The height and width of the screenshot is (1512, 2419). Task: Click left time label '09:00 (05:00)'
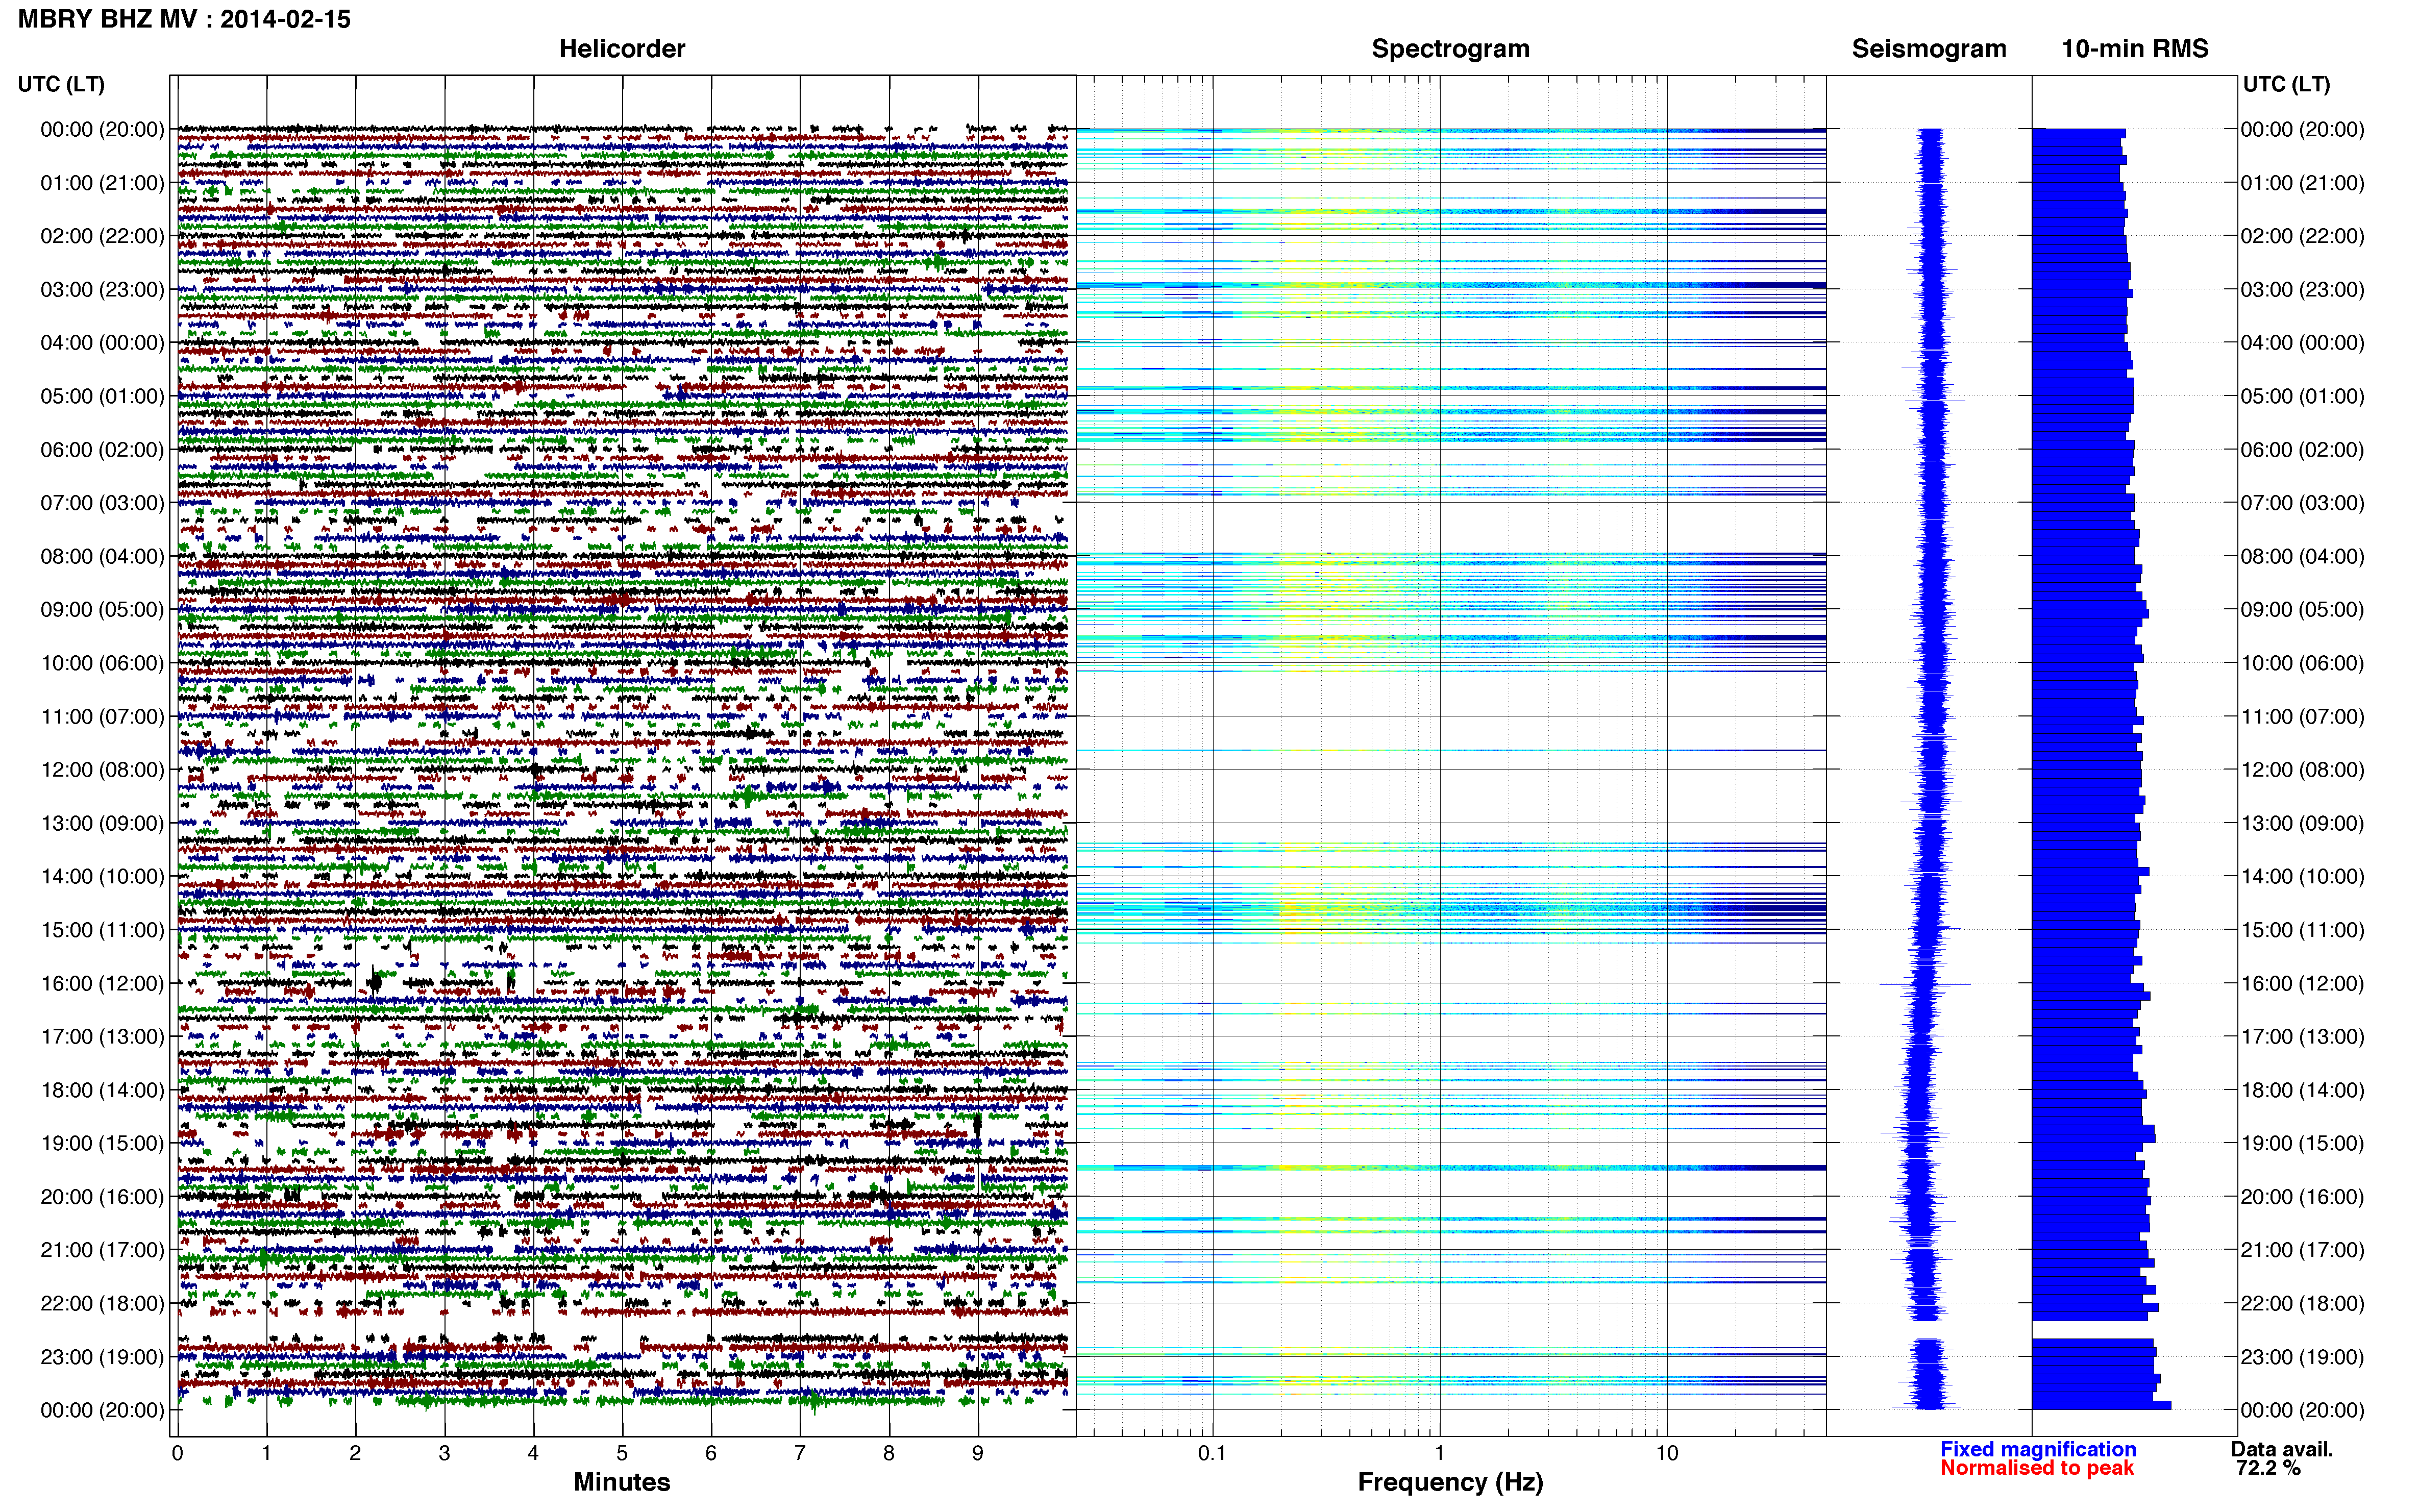[102, 610]
